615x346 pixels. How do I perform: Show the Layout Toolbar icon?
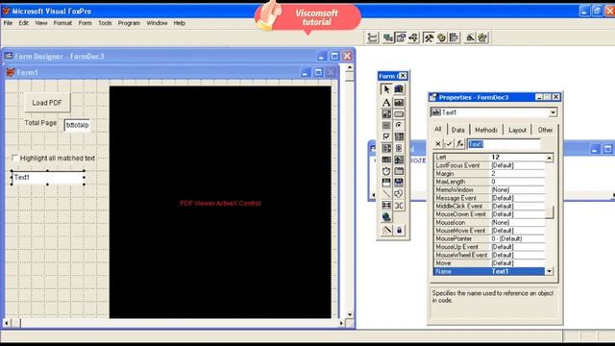pyautogui.click(x=454, y=37)
